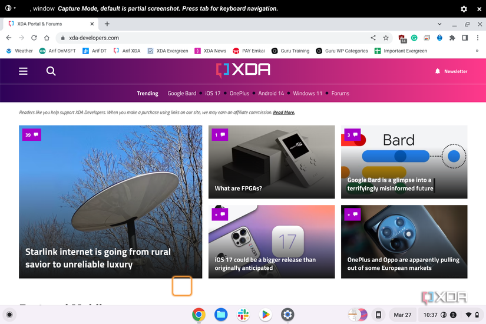This screenshot has height=324, width=486.
Task: Open the Arif OnMSFT bookmark
Action: coord(57,51)
